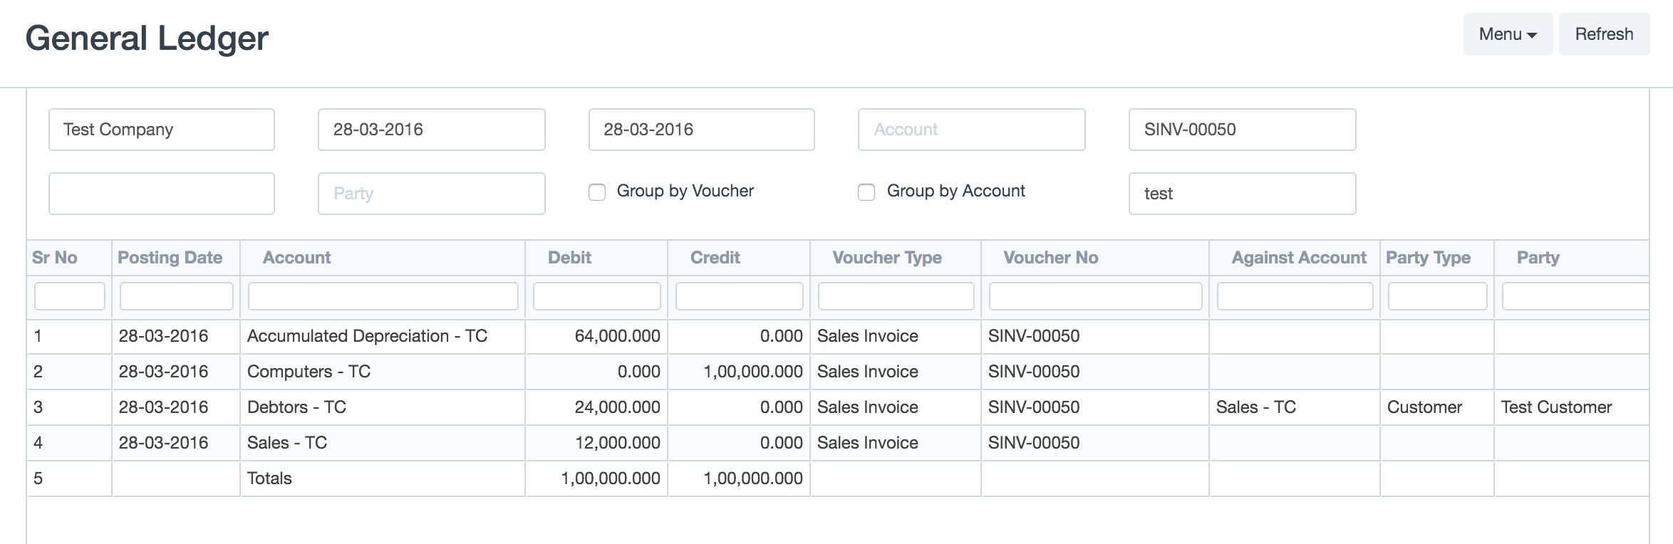Sort by Debit column header
The width and height of the screenshot is (1673, 544).
pyautogui.click(x=569, y=258)
